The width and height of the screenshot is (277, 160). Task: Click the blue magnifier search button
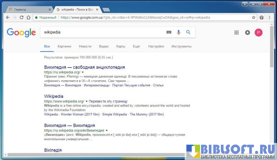pyautogui.click(x=188, y=32)
